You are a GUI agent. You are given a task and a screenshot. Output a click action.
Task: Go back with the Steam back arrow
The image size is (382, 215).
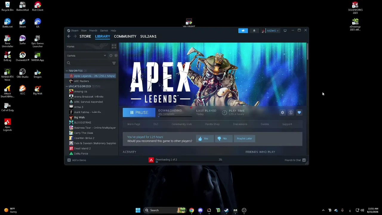click(69, 36)
